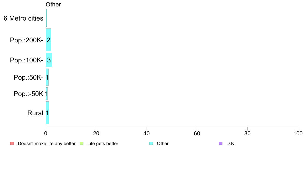Click the 40 tick label on the x-axis
The height and width of the screenshot is (189, 305).
pyautogui.click(x=147, y=133)
